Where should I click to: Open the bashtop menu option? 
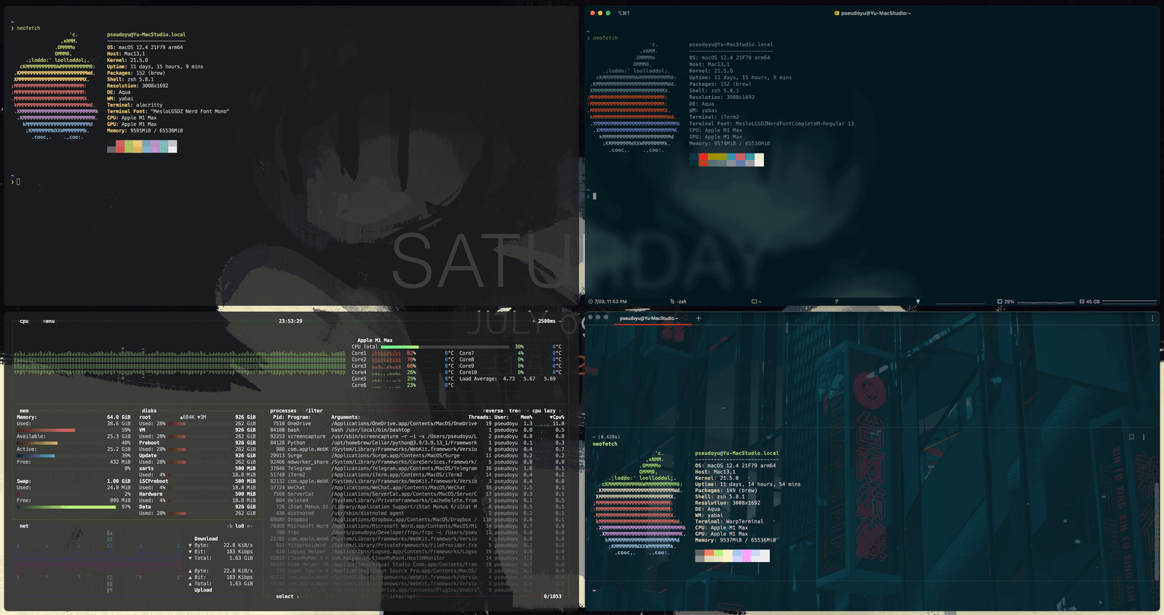coord(49,321)
